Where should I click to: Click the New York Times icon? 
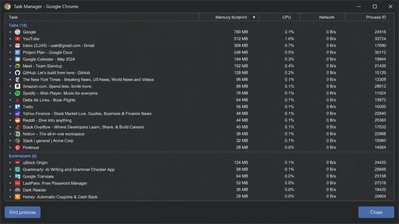coord(18,80)
